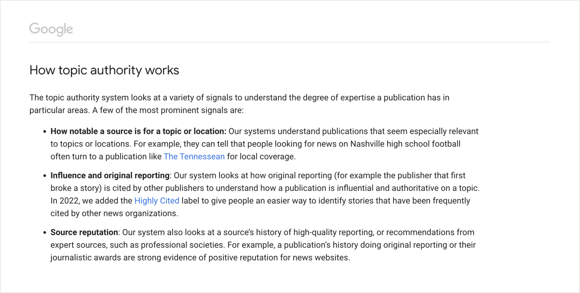Click the words Nashville high school football
580x293 pixels.
click(405, 144)
